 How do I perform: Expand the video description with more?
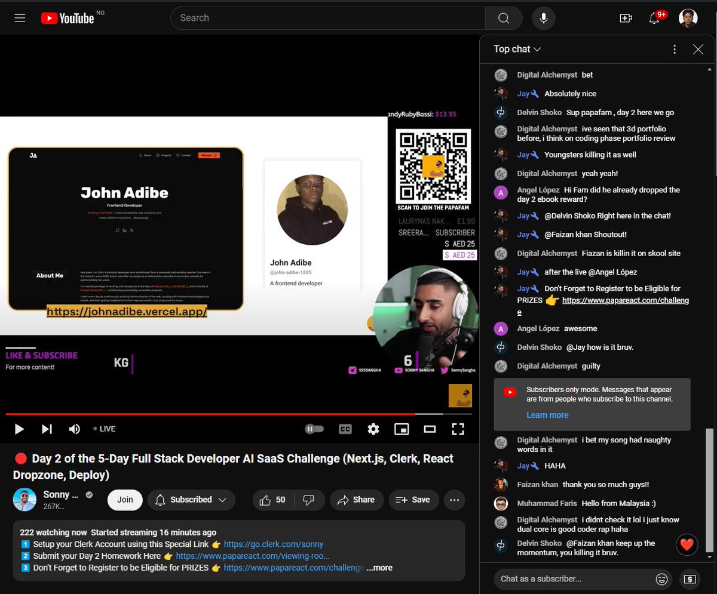[378, 568]
